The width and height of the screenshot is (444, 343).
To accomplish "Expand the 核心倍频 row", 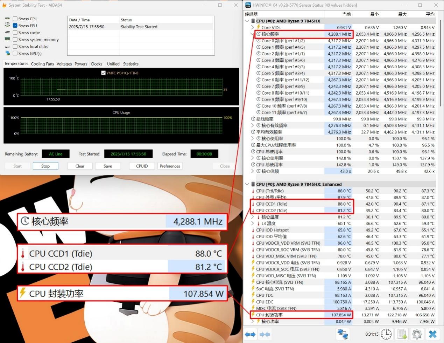I will pyautogui.click(x=253, y=171).
